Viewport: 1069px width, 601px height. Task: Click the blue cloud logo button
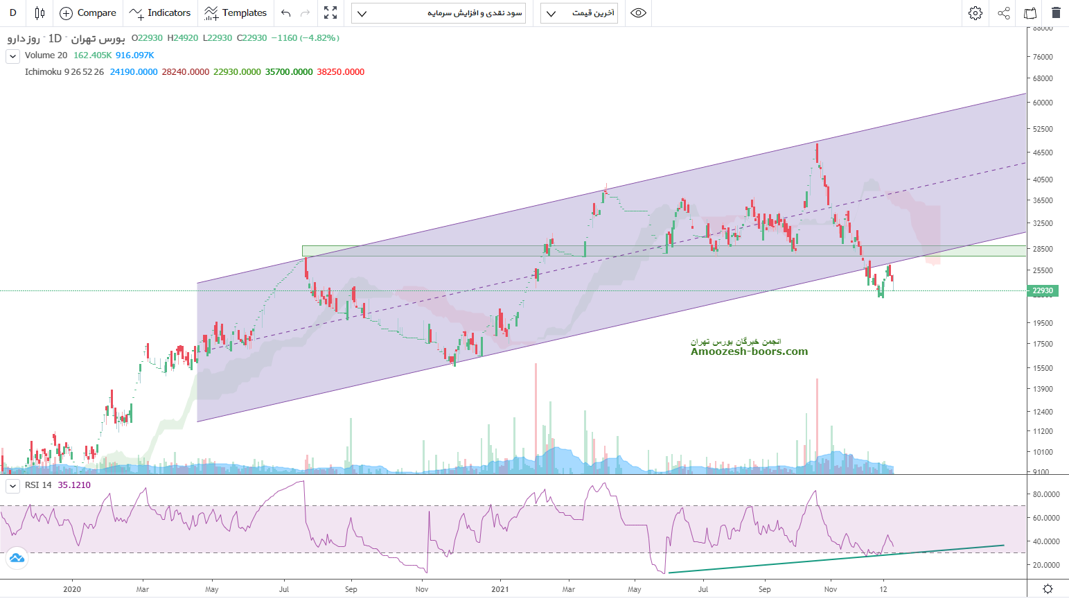[17, 558]
